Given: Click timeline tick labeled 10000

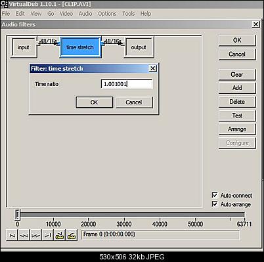Looking at the screenshot, I should click(x=53, y=224).
